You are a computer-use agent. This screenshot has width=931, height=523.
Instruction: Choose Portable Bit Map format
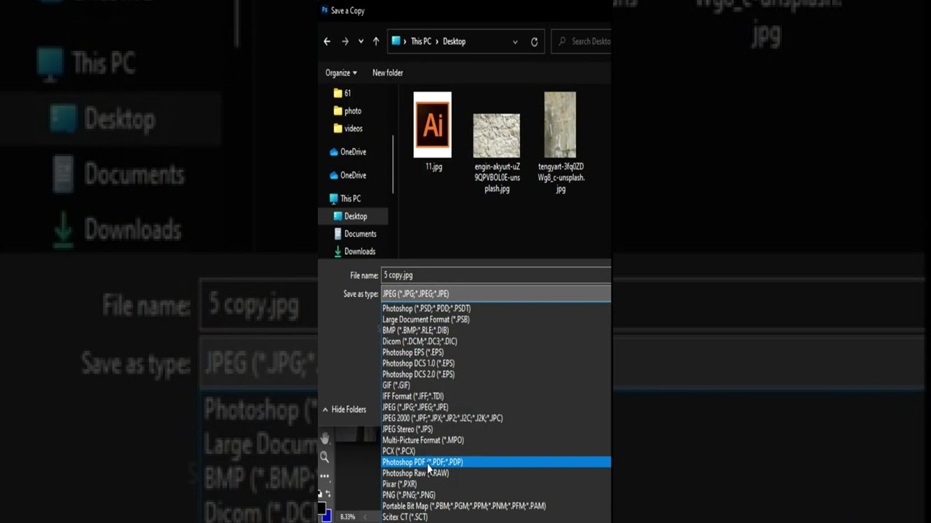coord(496,506)
